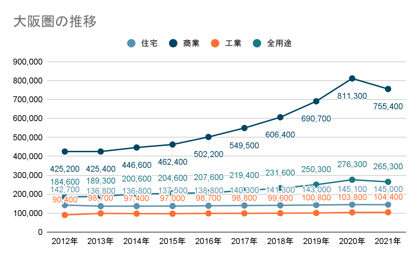Click the 690,700 data label
Screen dimensions: 419x259
click(315, 119)
